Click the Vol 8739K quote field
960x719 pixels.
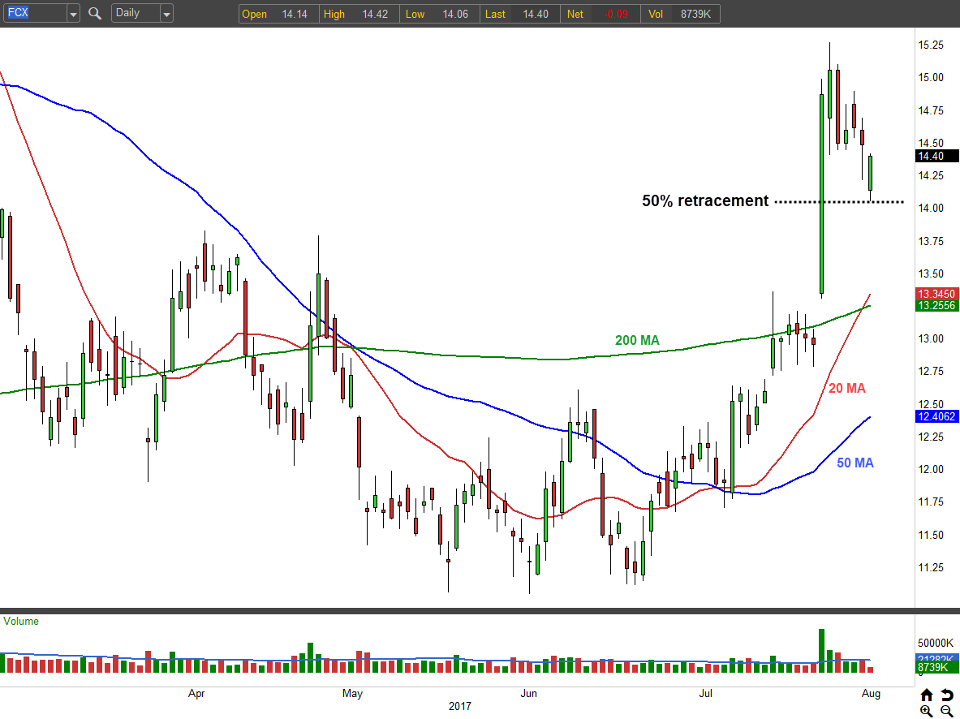681,14
